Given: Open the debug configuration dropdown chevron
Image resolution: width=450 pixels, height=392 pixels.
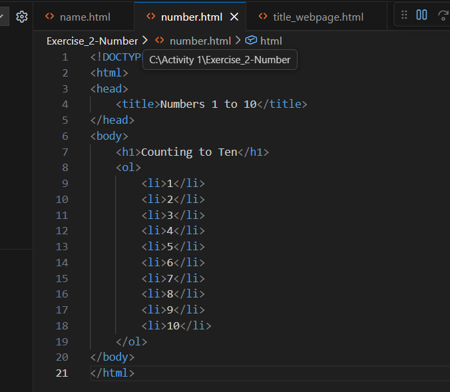Looking at the screenshot, I should 3,17.
